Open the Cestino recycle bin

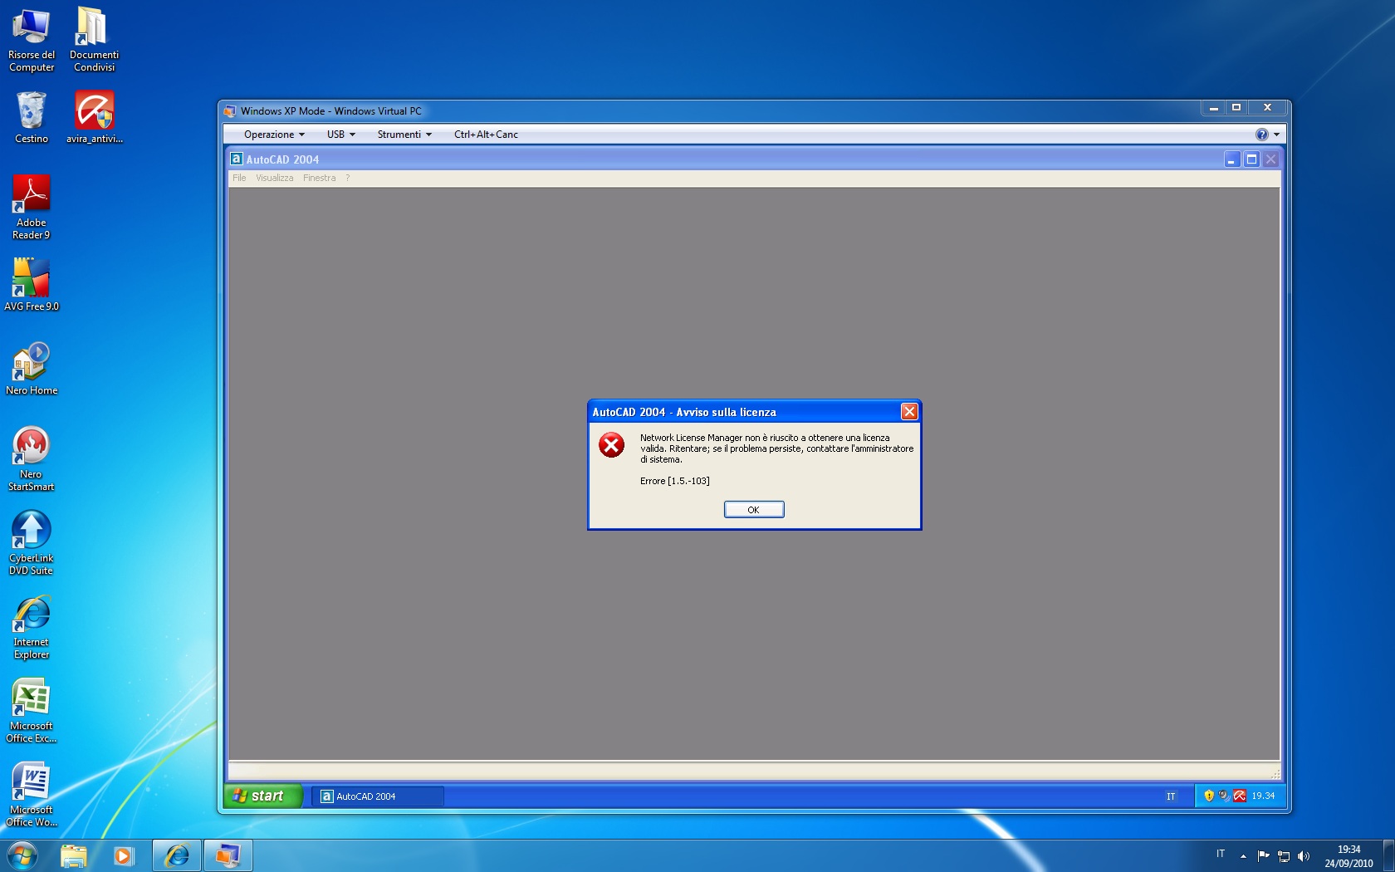32,117
